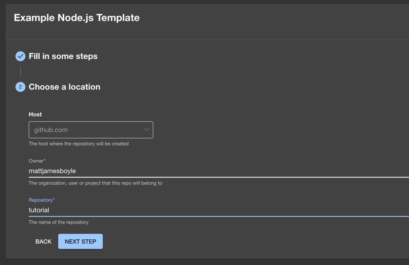Click the organization, user or project helper text

click(95, 183)
